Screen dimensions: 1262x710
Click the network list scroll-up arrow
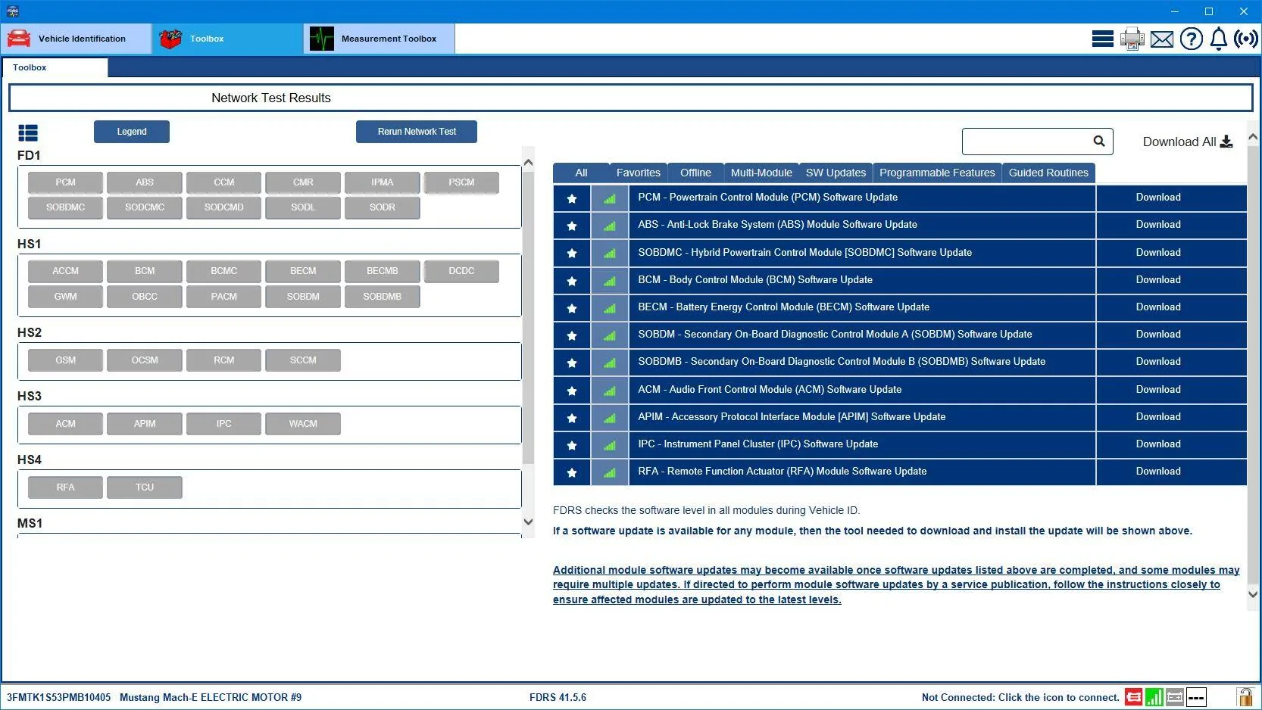click(529, 163)
